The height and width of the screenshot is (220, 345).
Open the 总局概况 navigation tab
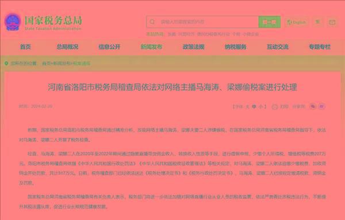67,47
